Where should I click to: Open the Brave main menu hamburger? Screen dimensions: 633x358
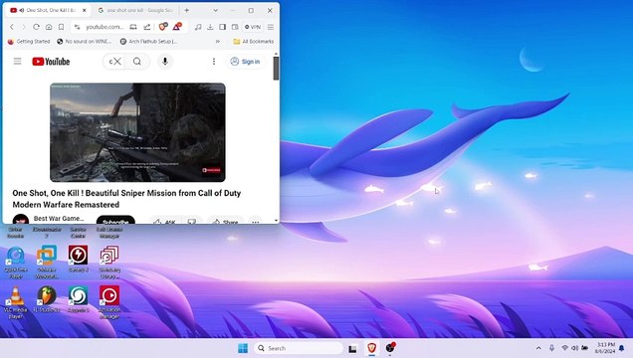[271, 27]
